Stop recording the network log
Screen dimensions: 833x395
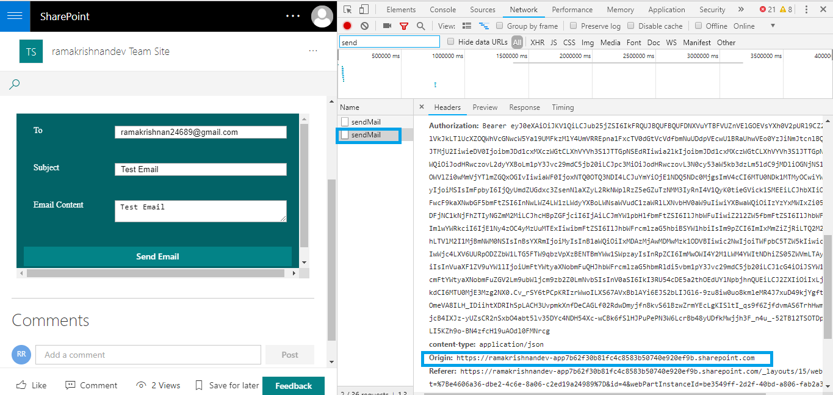point(347,26)
